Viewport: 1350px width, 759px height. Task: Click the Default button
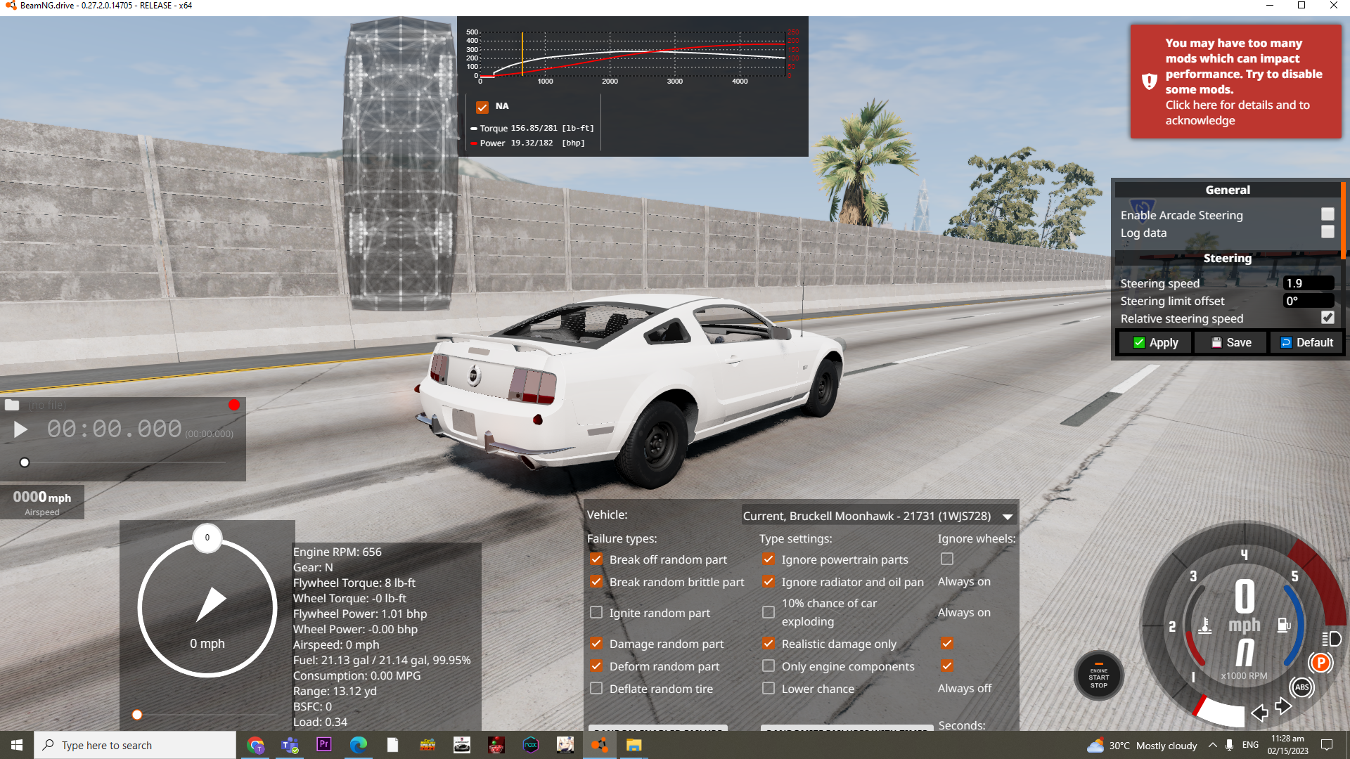[1306, 342]
